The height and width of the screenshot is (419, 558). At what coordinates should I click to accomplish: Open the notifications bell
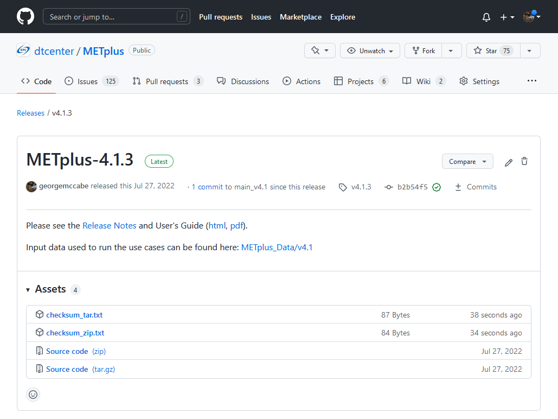486,17
